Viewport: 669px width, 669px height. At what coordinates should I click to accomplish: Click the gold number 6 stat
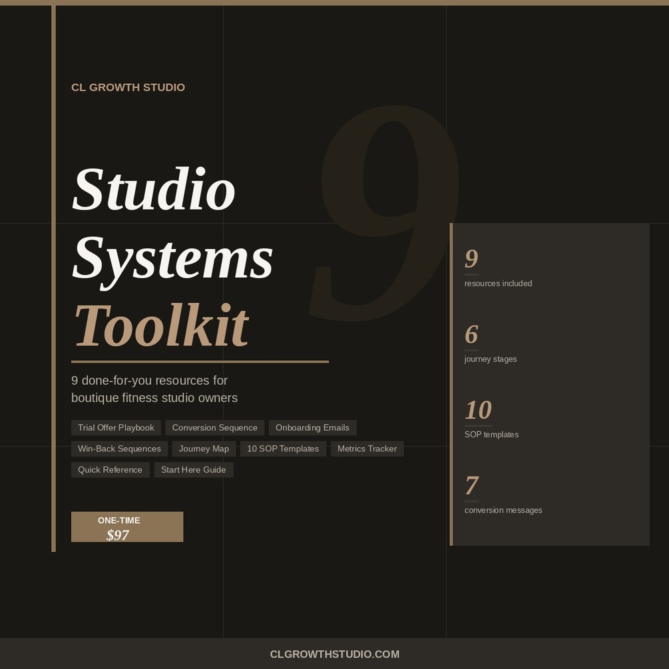[471, 334]
